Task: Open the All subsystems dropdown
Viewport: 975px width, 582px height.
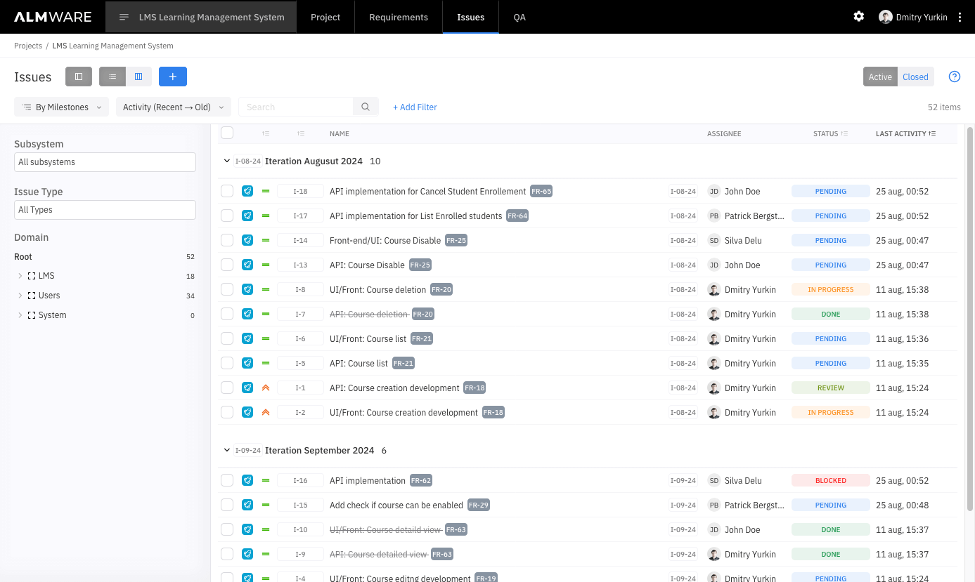Action: 105,161
